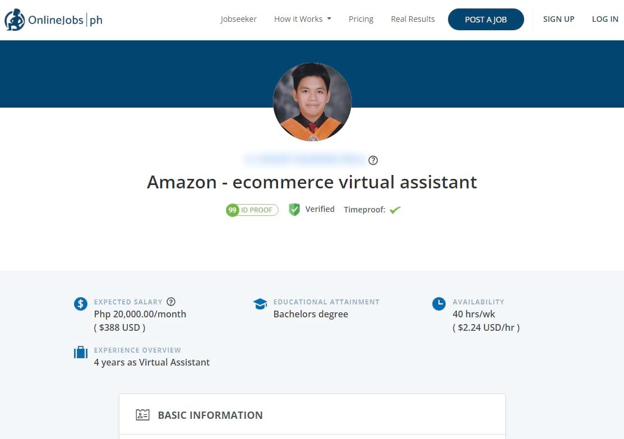Click the LOG IN link
Image resolution: width=624 pixels, height=439 pixels.
point(605,19)
